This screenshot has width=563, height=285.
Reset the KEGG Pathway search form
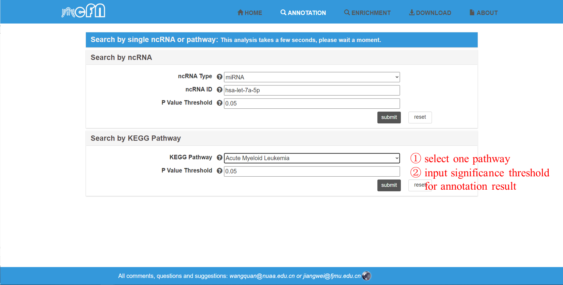coord(416,185)
